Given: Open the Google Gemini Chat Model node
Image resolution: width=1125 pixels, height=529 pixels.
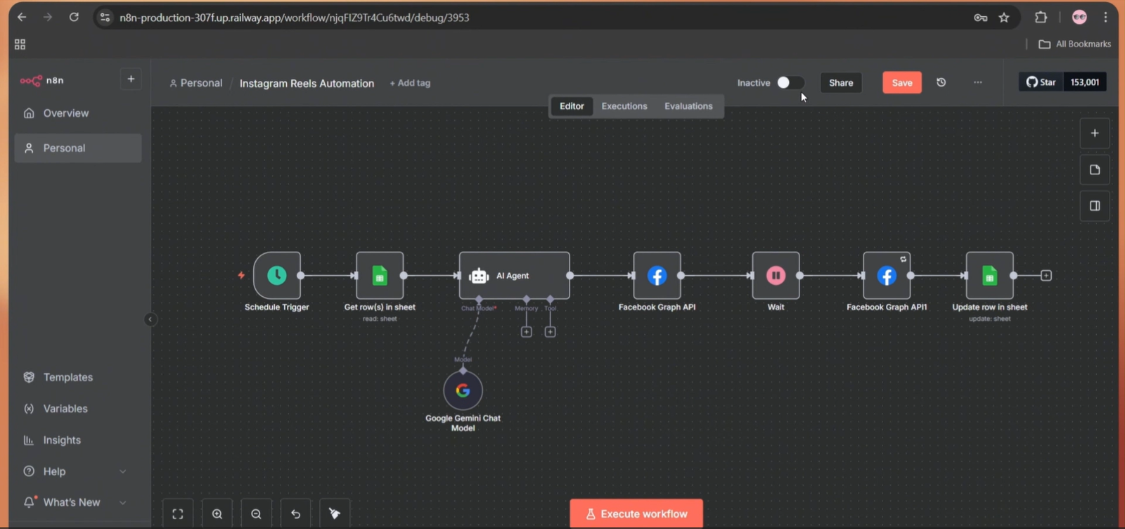Looking at the screenshot, I should tap(463, 390).
